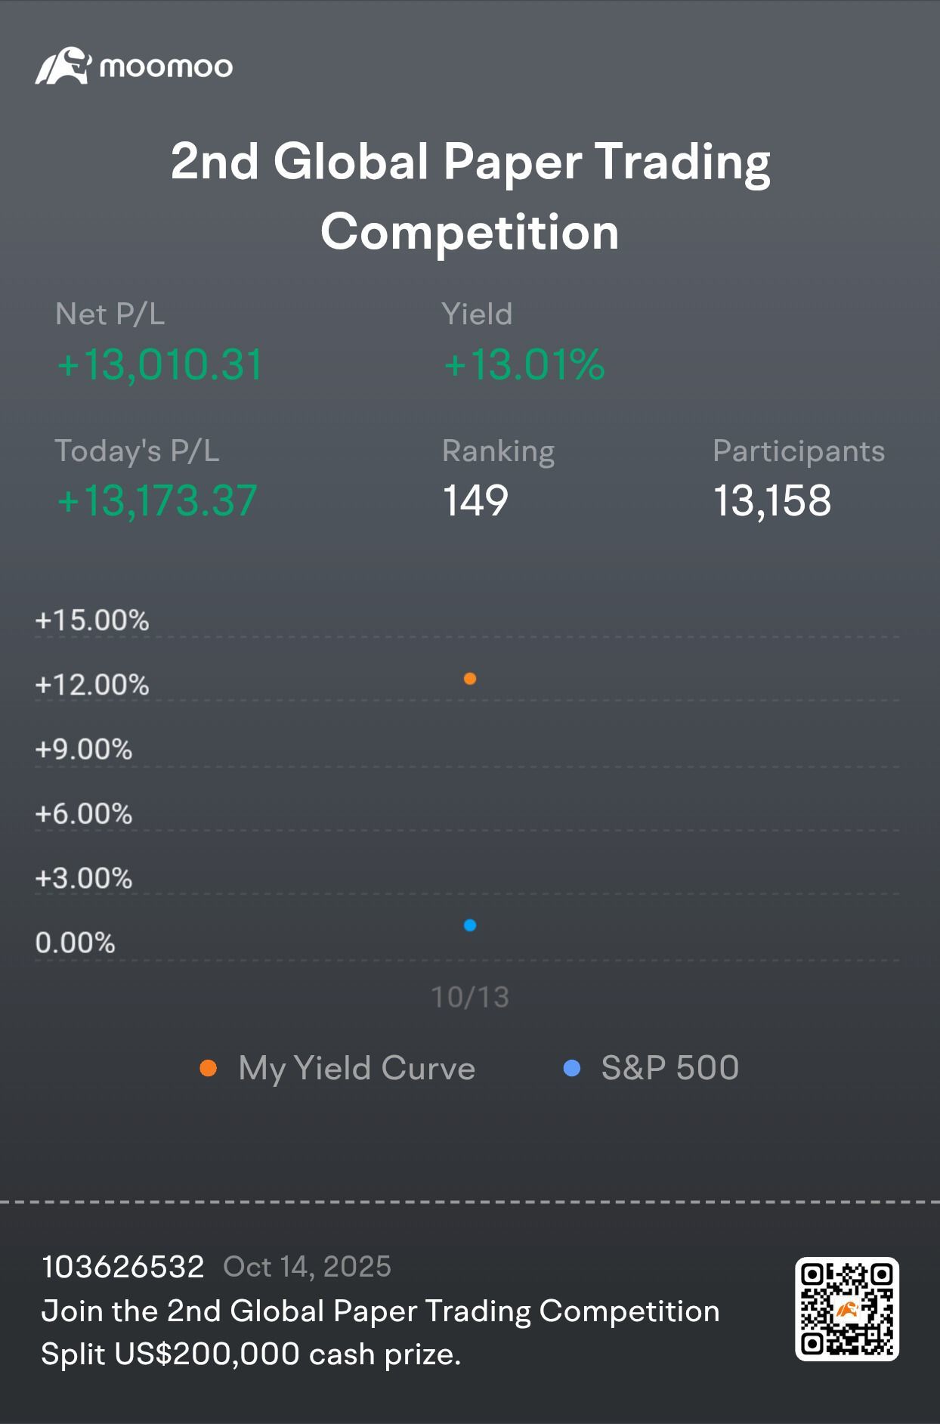Click the Yield value +13.01%
The height and width of the screenshot is (1424, 940).
point(524,365)
